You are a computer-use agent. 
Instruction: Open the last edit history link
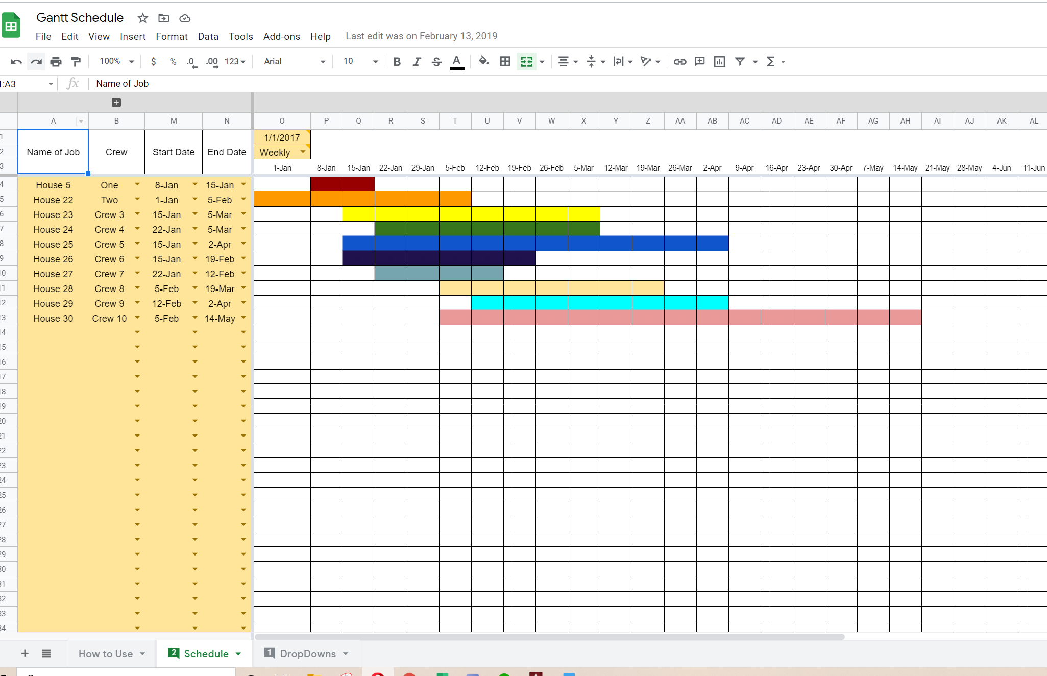pyautogui.click(x=421, y=36)
